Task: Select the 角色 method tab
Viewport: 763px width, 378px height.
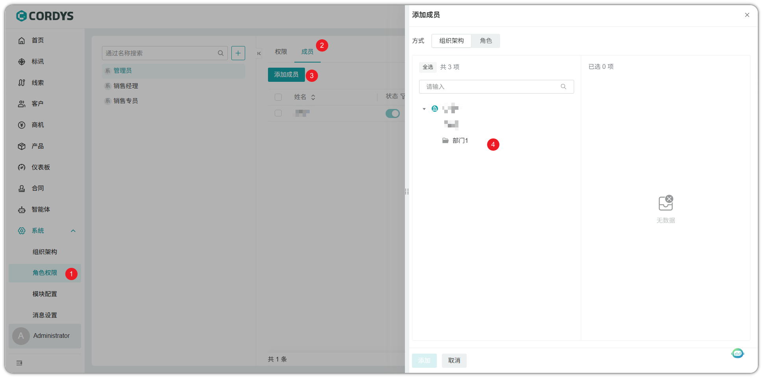Action: (x=486, y=41)
